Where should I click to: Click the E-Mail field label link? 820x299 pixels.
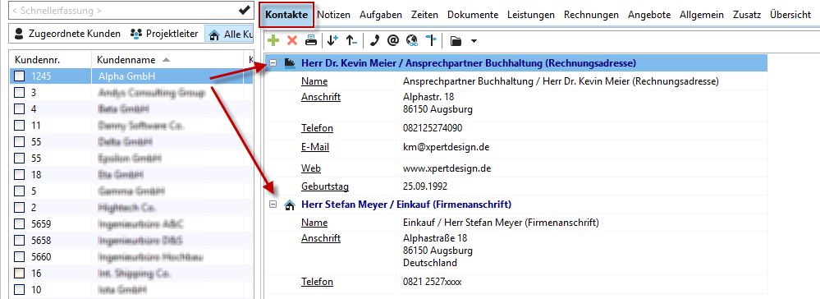coord(315,148)
